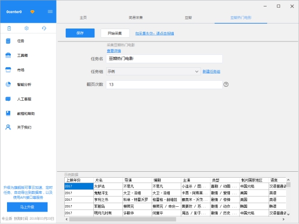299x224 pixels.
Task: Open the 查看详情 link
Action: tap(114, 51)
